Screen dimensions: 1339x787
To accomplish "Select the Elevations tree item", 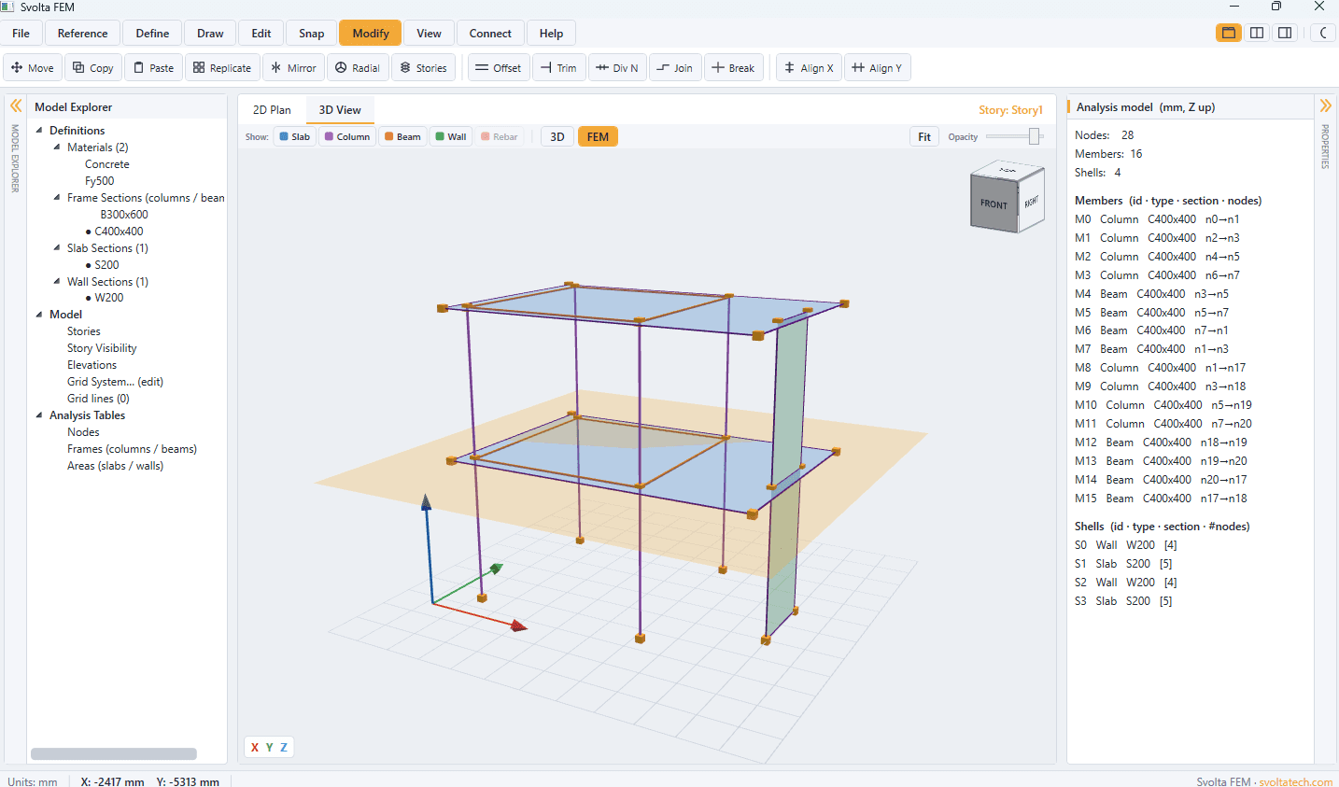I will (x=92, y=365).
